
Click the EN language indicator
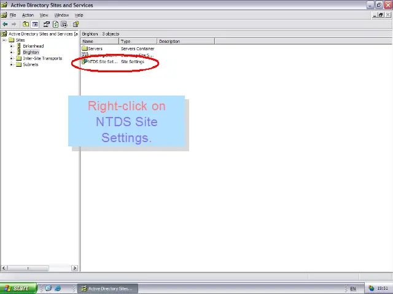353,288
